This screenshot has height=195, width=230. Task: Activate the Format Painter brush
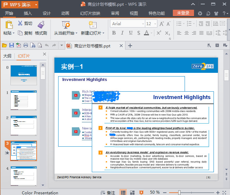click(x=41, y=25)
